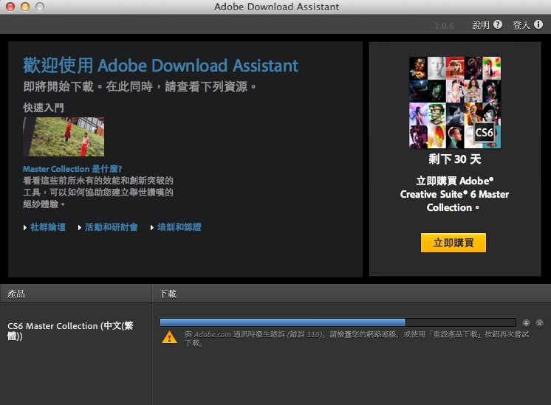The height and width of the screenshot is (405, 551).
Task: Click the red close window button
Action: tap(10, 7)
